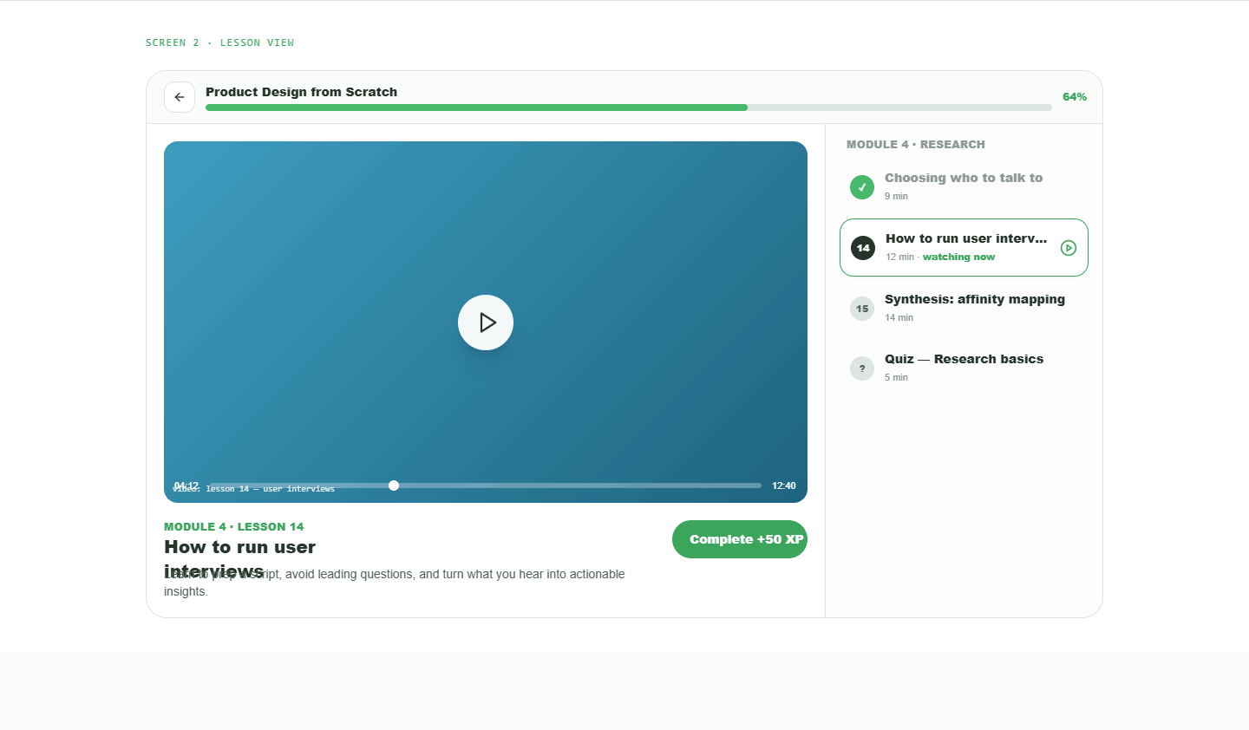Click the 14 min duration under Synthesis

[899, 318]
